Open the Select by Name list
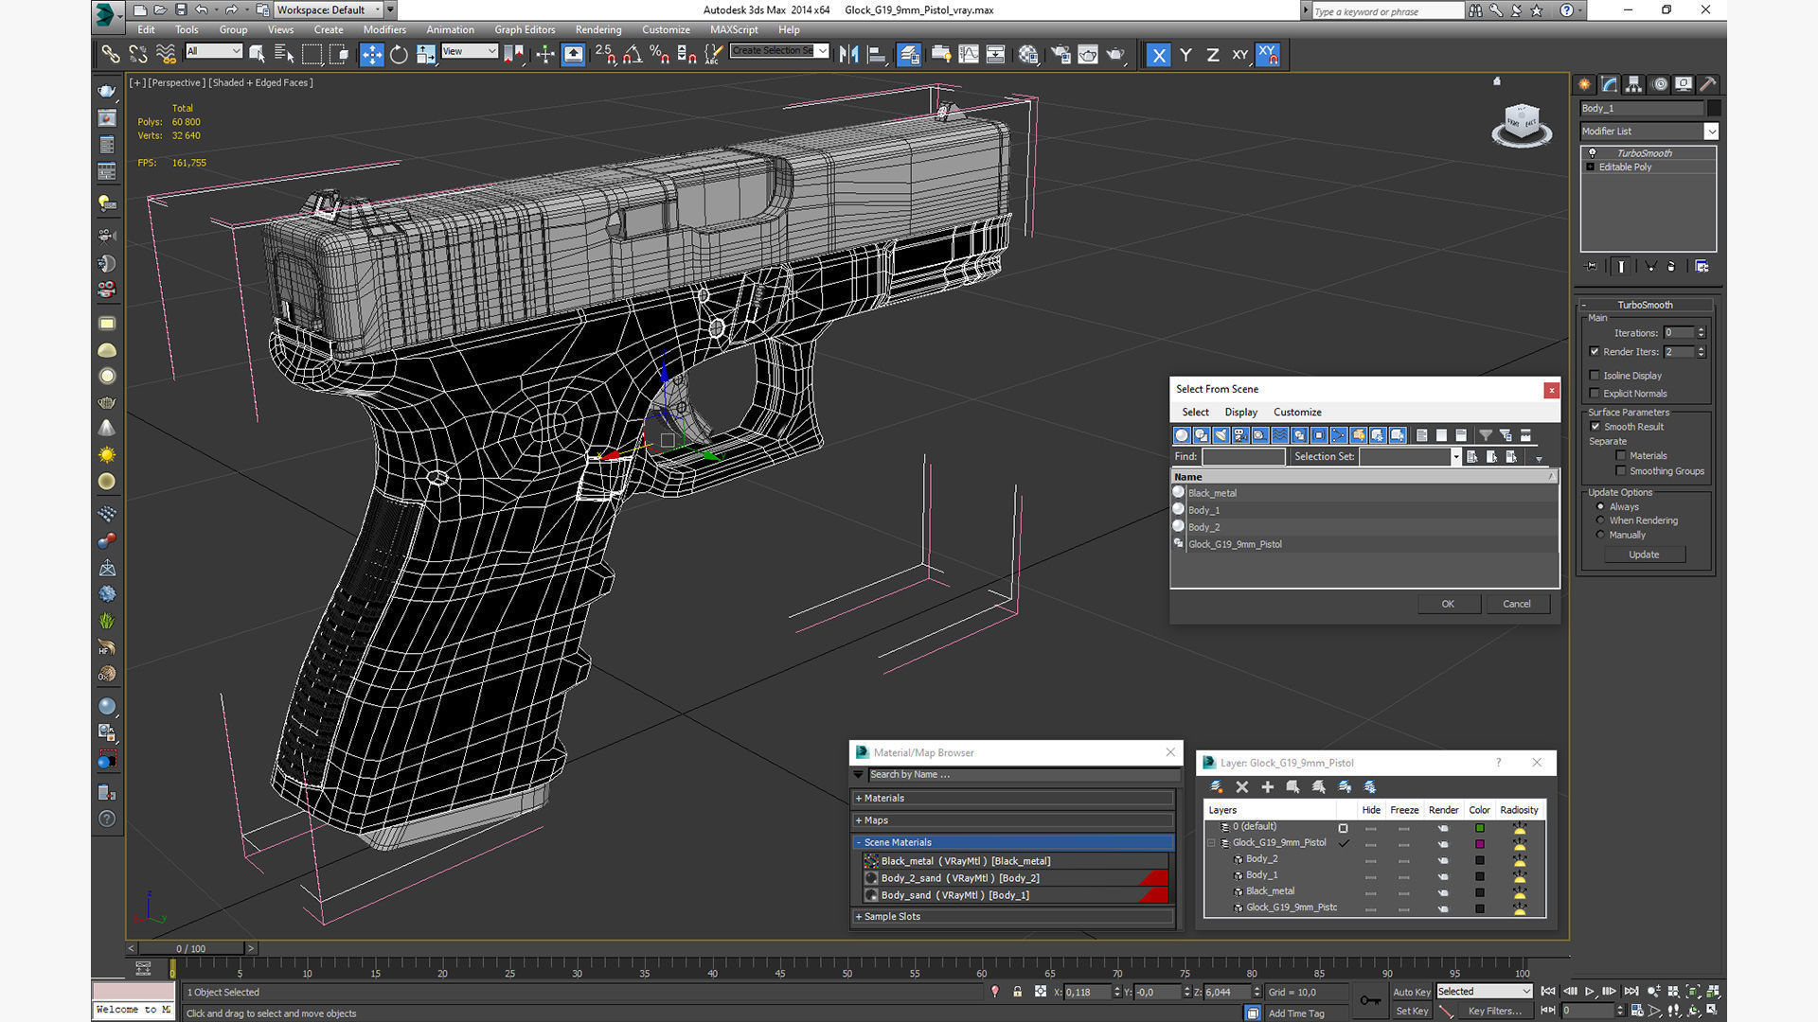 (x=283, y=55)
